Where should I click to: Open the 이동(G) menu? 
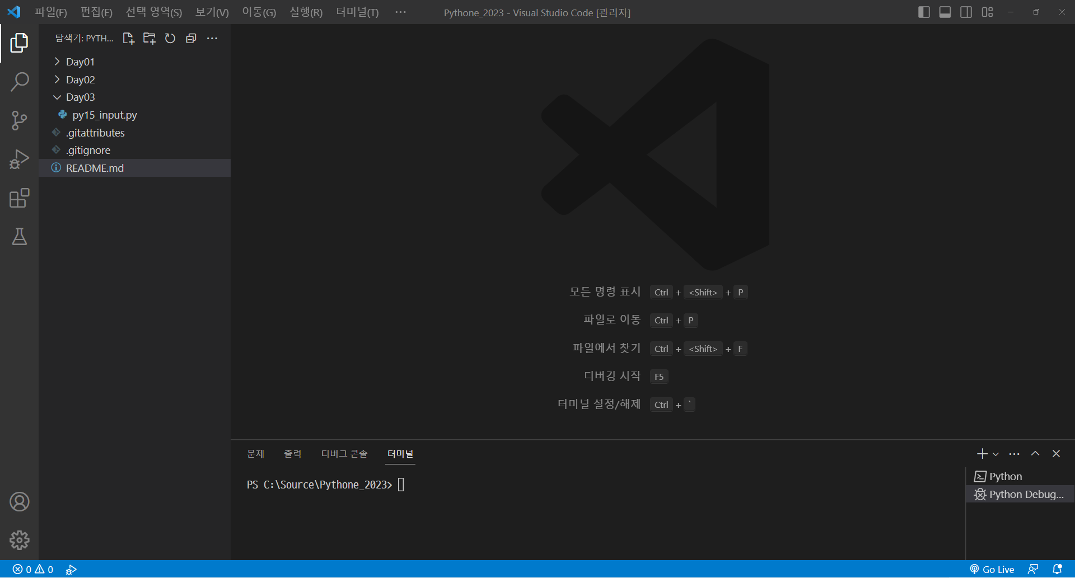259,12
